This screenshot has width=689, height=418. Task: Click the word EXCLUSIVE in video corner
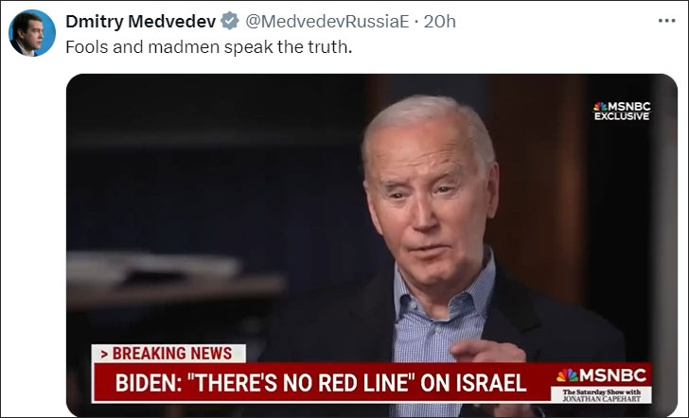[x=622, y=116]
